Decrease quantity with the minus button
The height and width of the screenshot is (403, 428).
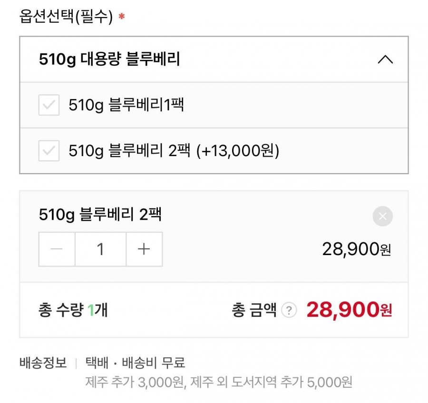[x=57, y=249]
